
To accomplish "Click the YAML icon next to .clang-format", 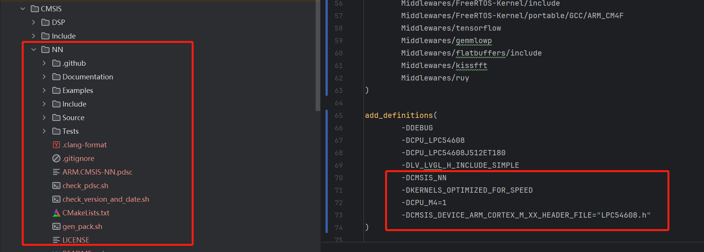I will [56, 145].
